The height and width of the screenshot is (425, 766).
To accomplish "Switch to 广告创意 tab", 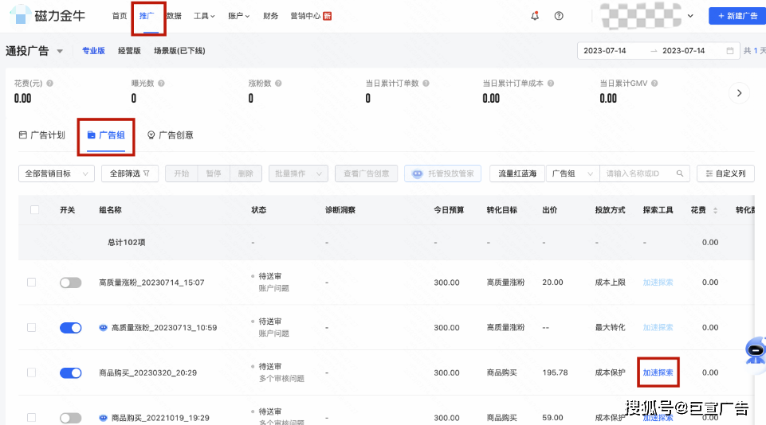I will coord(171,135).
